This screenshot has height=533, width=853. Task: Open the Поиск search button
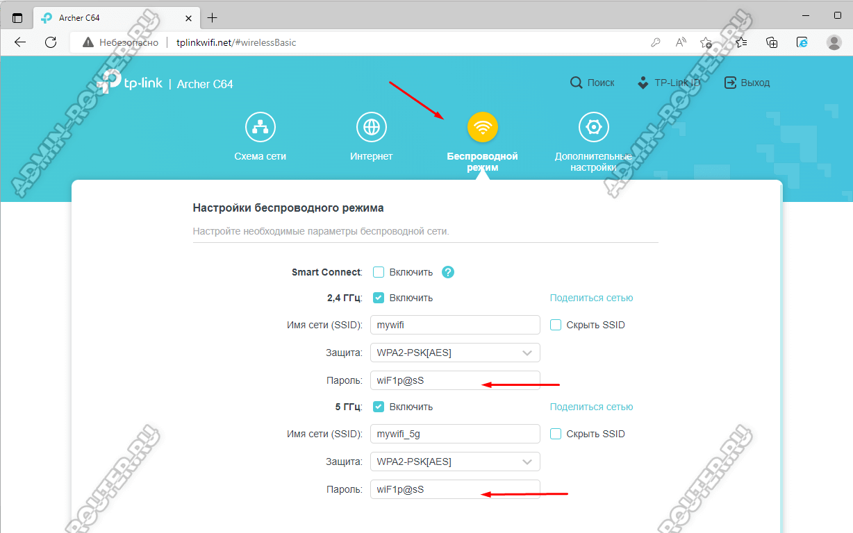pos(593,83)
